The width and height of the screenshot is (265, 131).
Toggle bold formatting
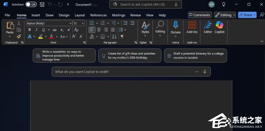point(30,30)
